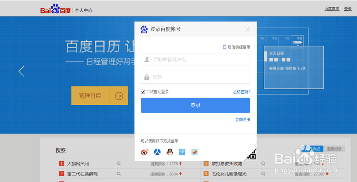Click 个人中心 text in header
The width and height of the screenshot is (357, 182).
point(83,10)
